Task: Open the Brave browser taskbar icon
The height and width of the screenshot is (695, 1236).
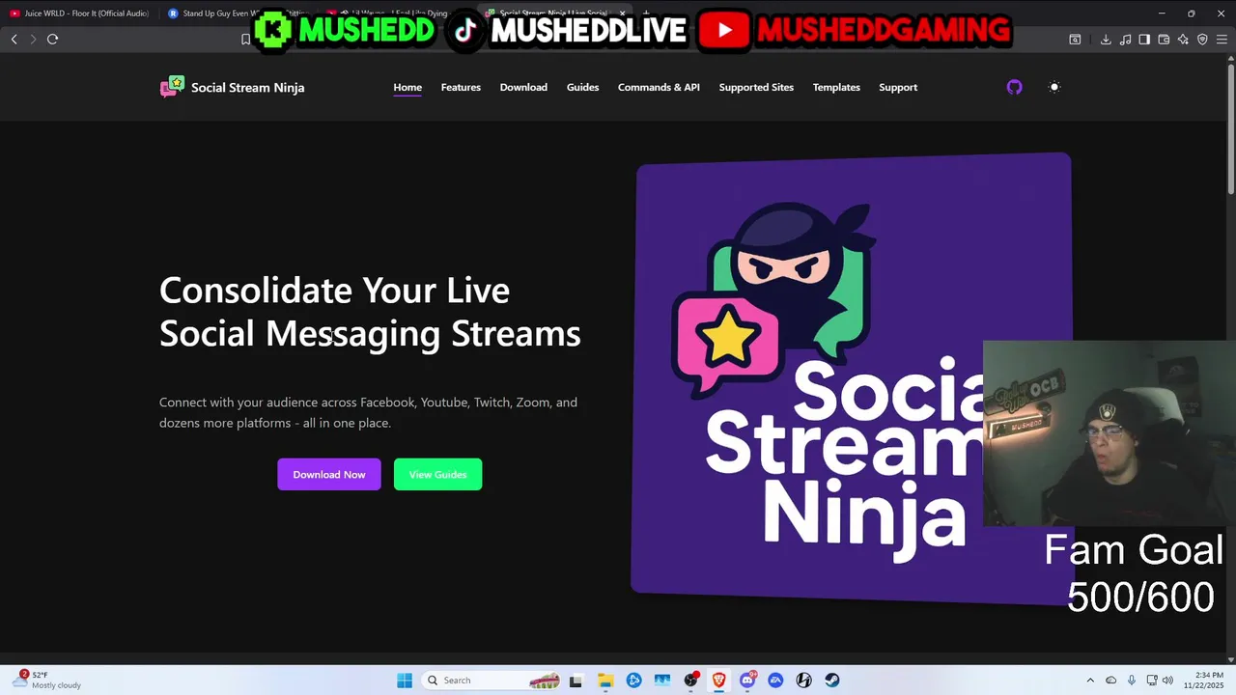Action: [719, 681]
